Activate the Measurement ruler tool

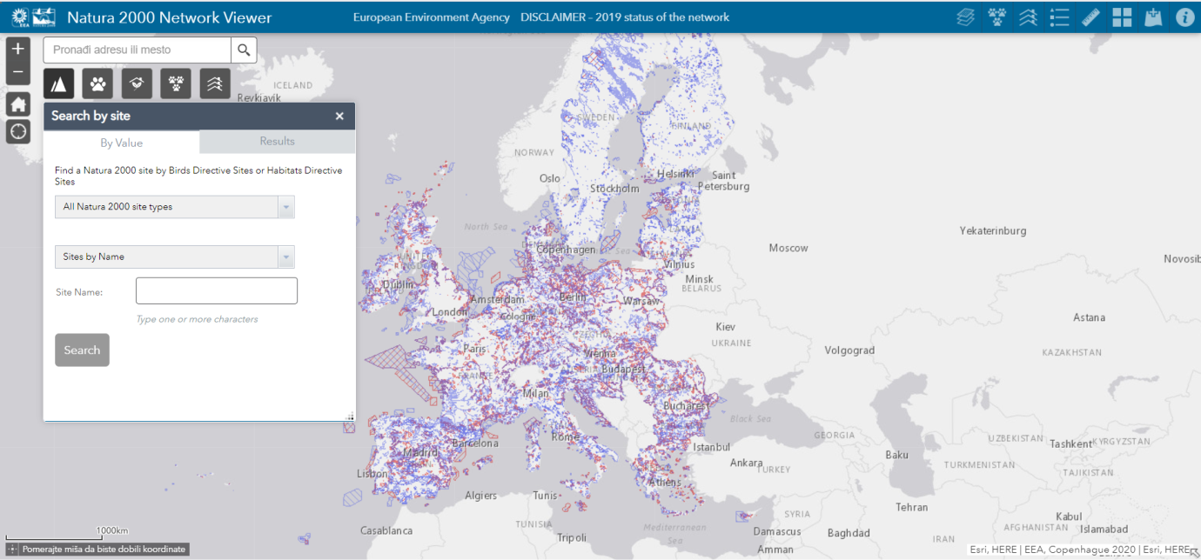click(x=1090, y=17)
